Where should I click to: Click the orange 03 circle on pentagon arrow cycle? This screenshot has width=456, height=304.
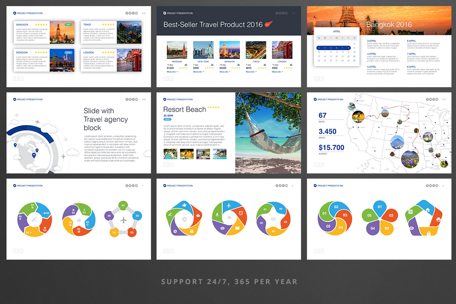132,232
